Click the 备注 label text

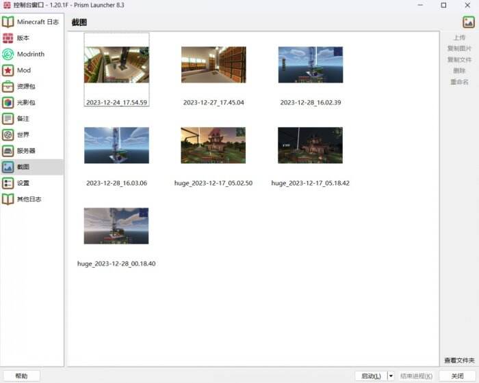tap(23, 119)
